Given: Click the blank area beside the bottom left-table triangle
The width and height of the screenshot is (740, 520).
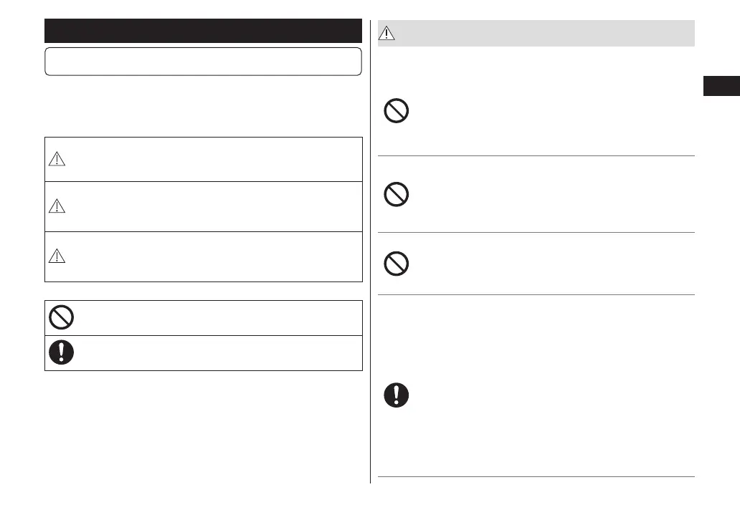Looking at the screenshot, I should tap(215, 256).
